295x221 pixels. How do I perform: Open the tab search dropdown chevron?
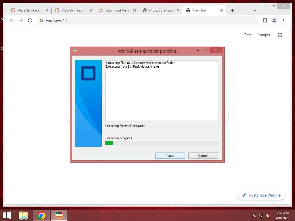pyautogui.click(x=255, y=10)
